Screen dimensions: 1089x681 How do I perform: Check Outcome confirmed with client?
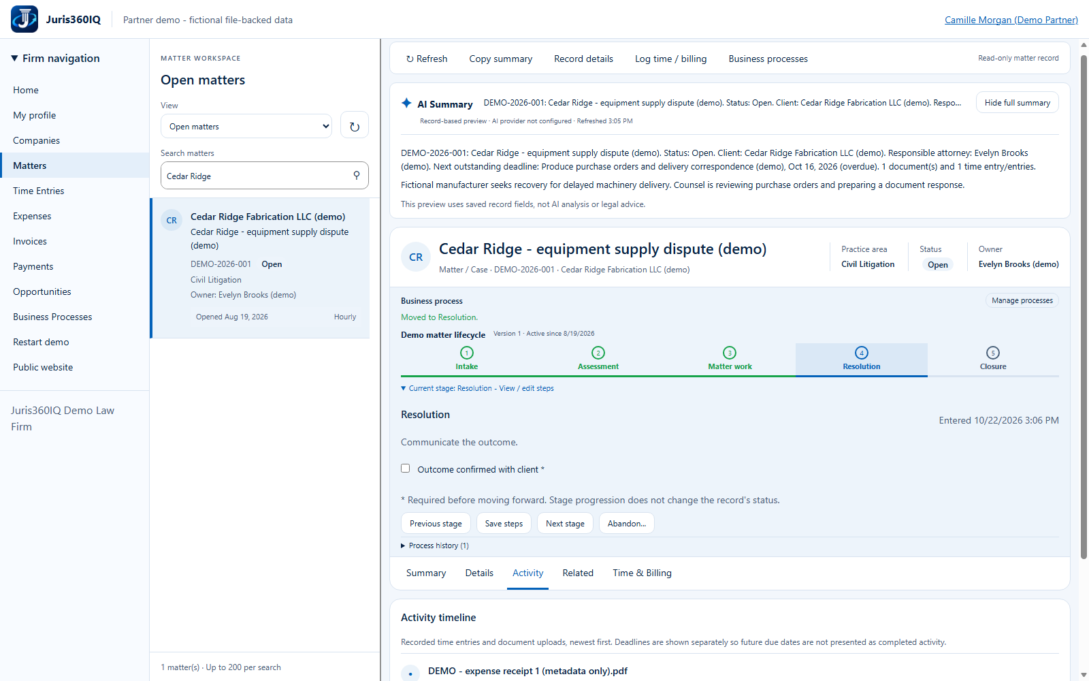pyautogui.click(x=406, y=469)
